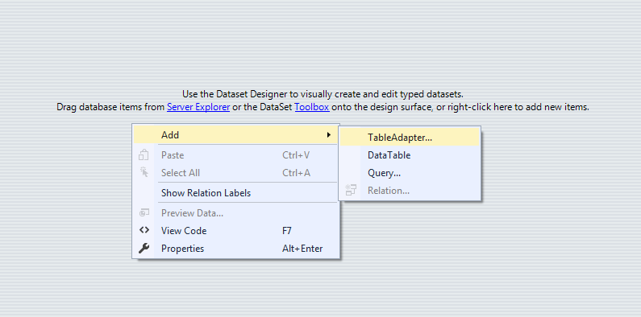This screenshot has height=317, width=641.
Task: Click the View Code angle-brackets icon
Action: (x=144, y=230)
